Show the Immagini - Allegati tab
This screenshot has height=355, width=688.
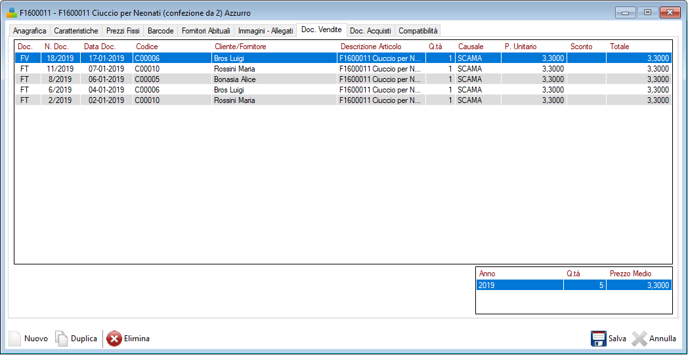(x=265, y=31)
